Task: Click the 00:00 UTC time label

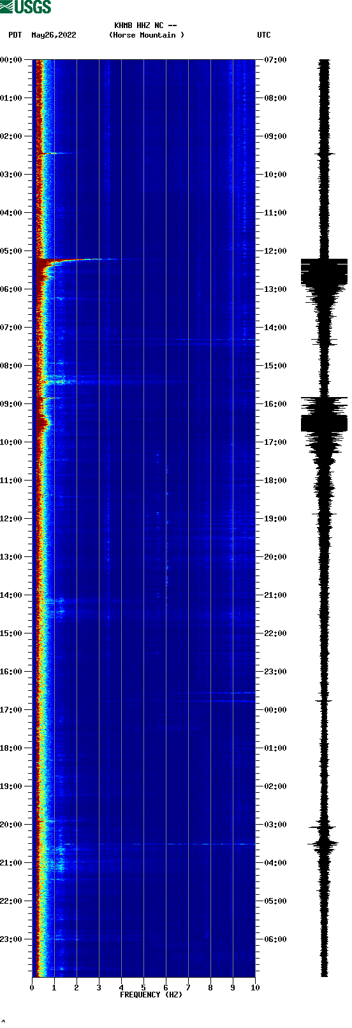Action: tap(275, 710)
